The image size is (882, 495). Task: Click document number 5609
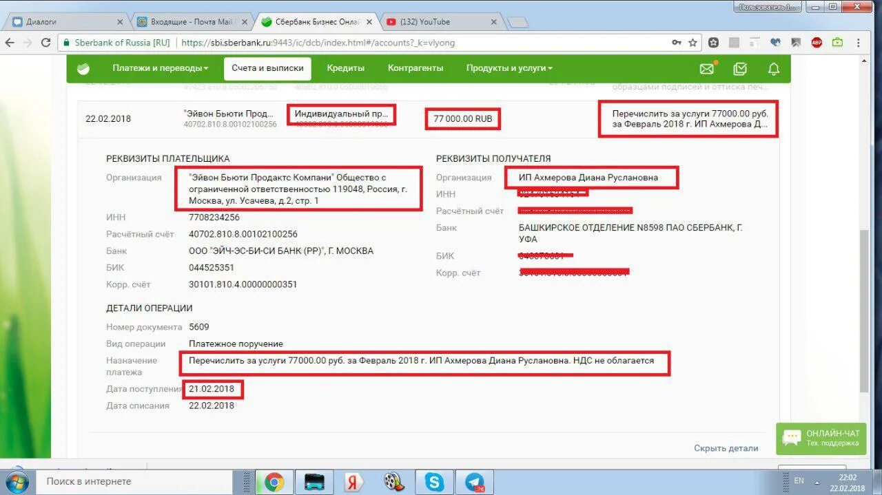199,327
